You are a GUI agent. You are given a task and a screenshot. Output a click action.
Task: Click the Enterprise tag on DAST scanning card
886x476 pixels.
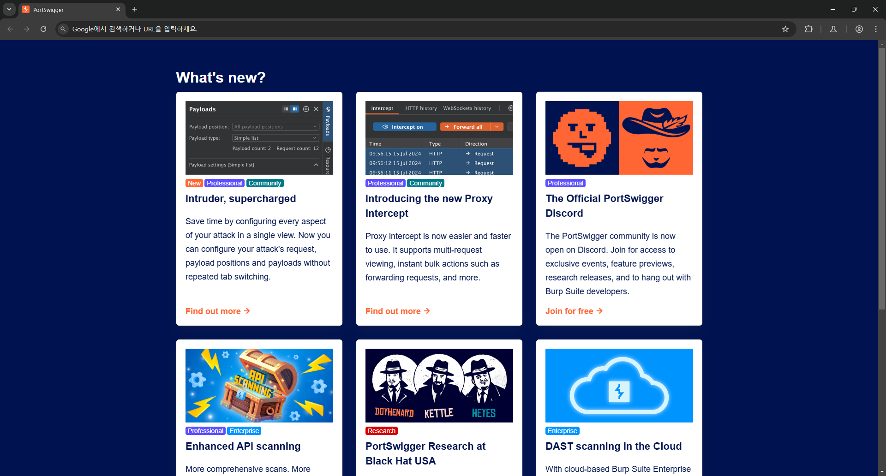(563, 431)
